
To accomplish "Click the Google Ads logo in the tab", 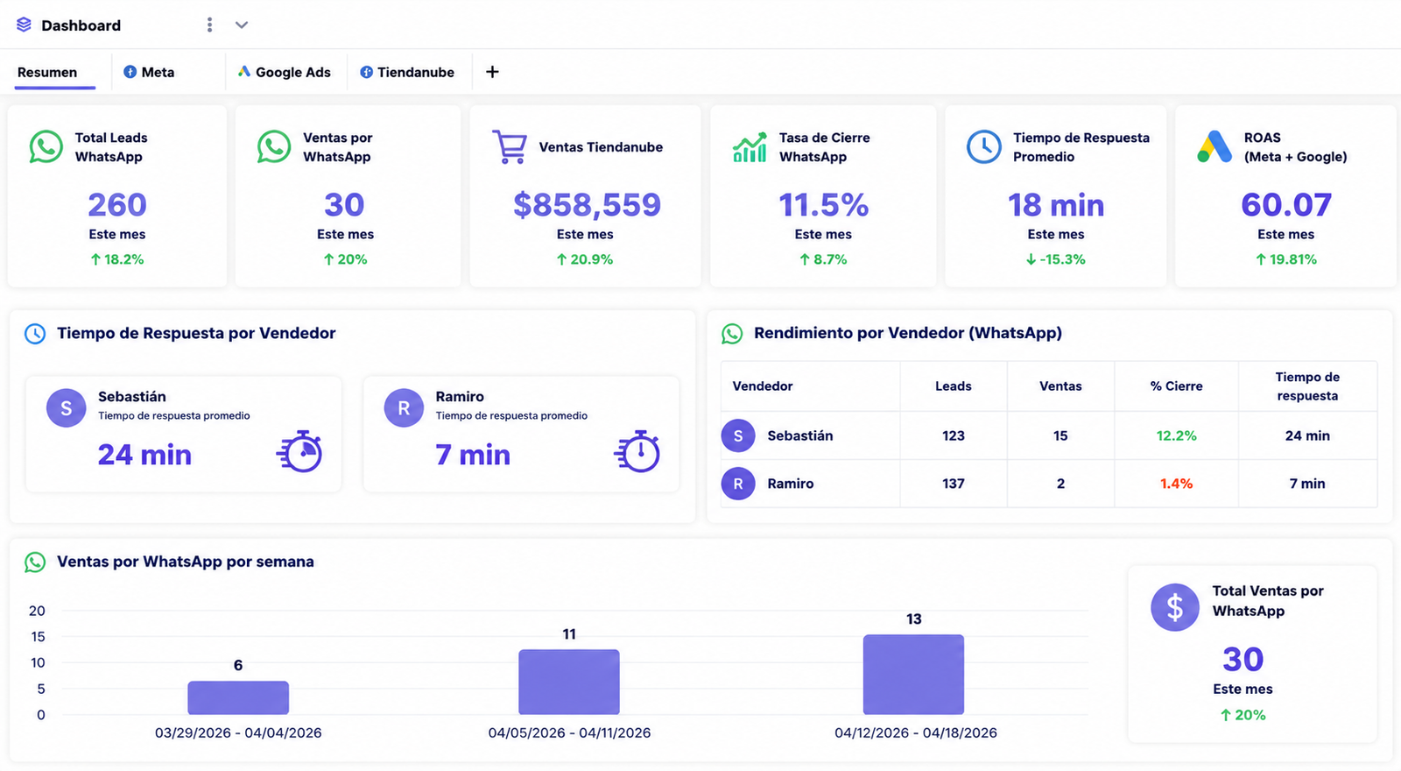I will coord(244,72).
